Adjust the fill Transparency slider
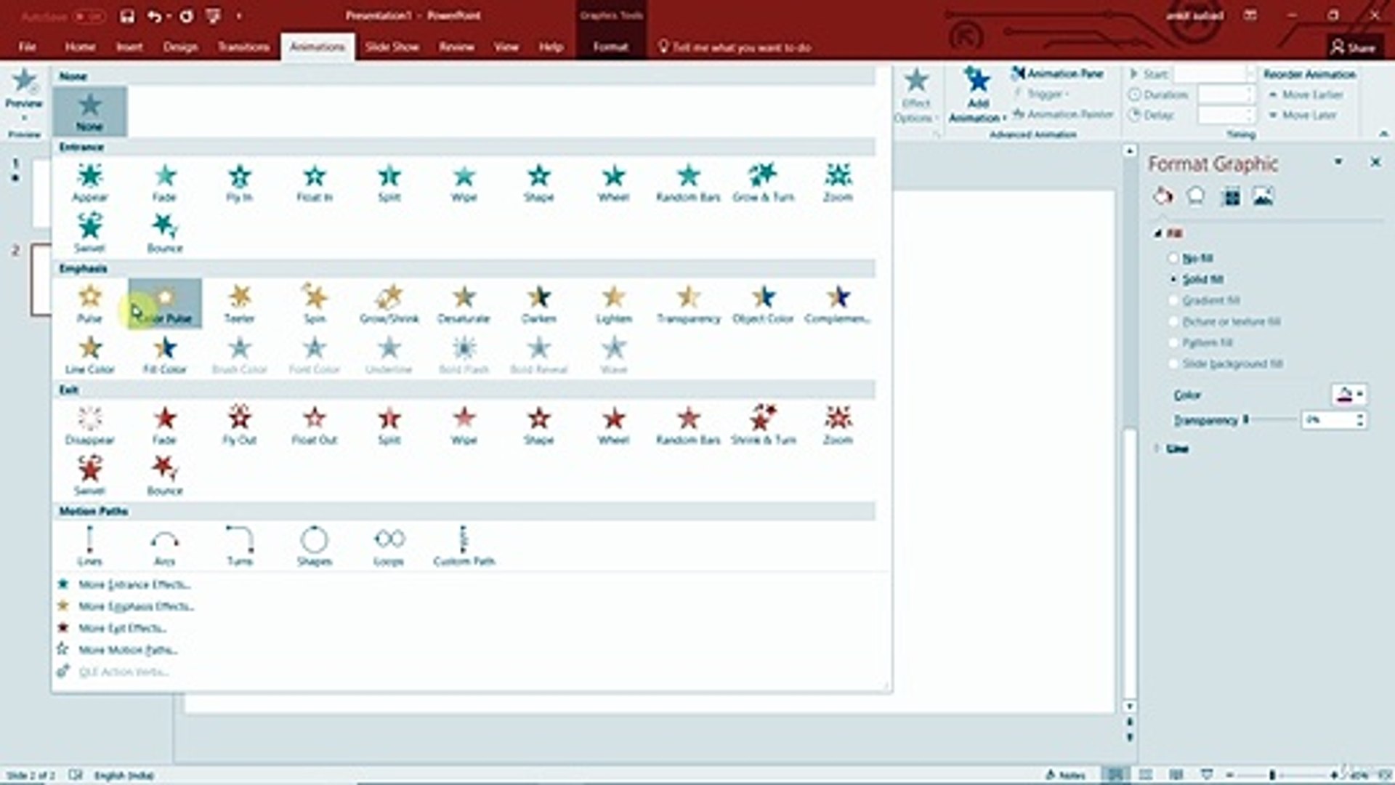 [1246, 419]
